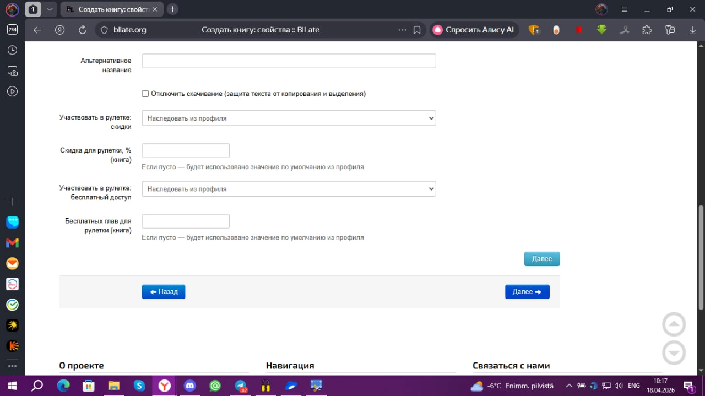Close the 'Создать книгу' tab
The image size is (705, 396).
(155, 9)
